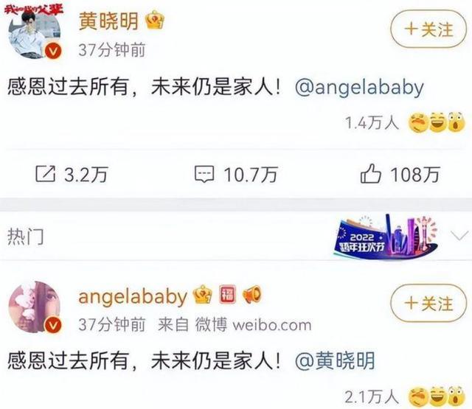Open the @黄晓明 mention link
Viewport: 472px width, 409px height.
[335, 361]
